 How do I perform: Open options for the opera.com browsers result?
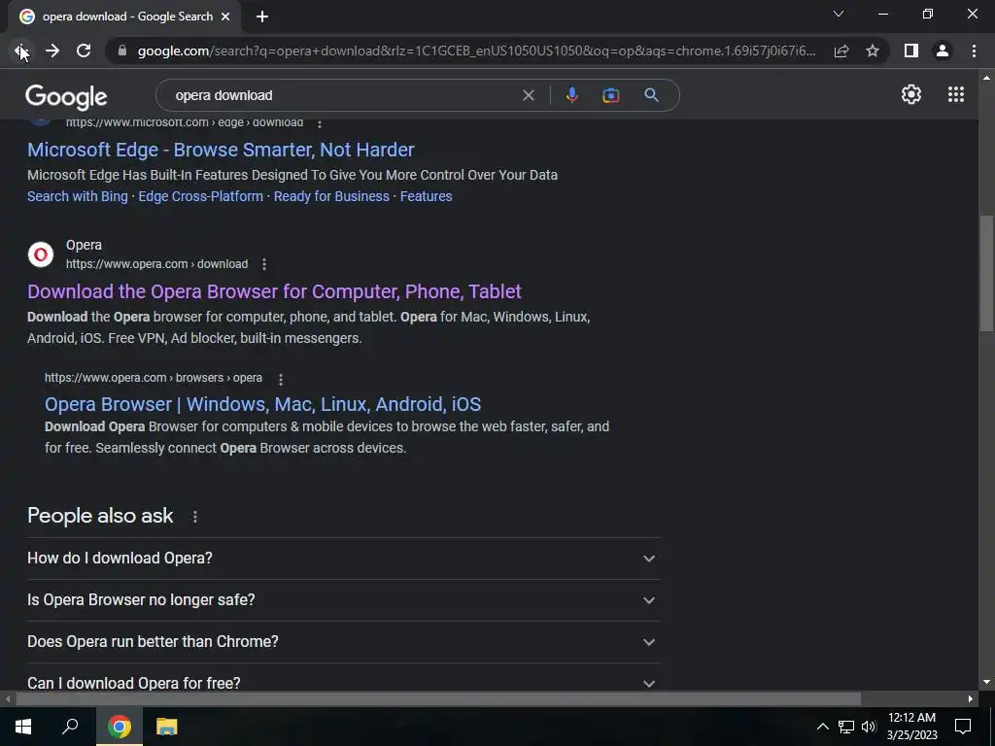click(x=281, y=379)
